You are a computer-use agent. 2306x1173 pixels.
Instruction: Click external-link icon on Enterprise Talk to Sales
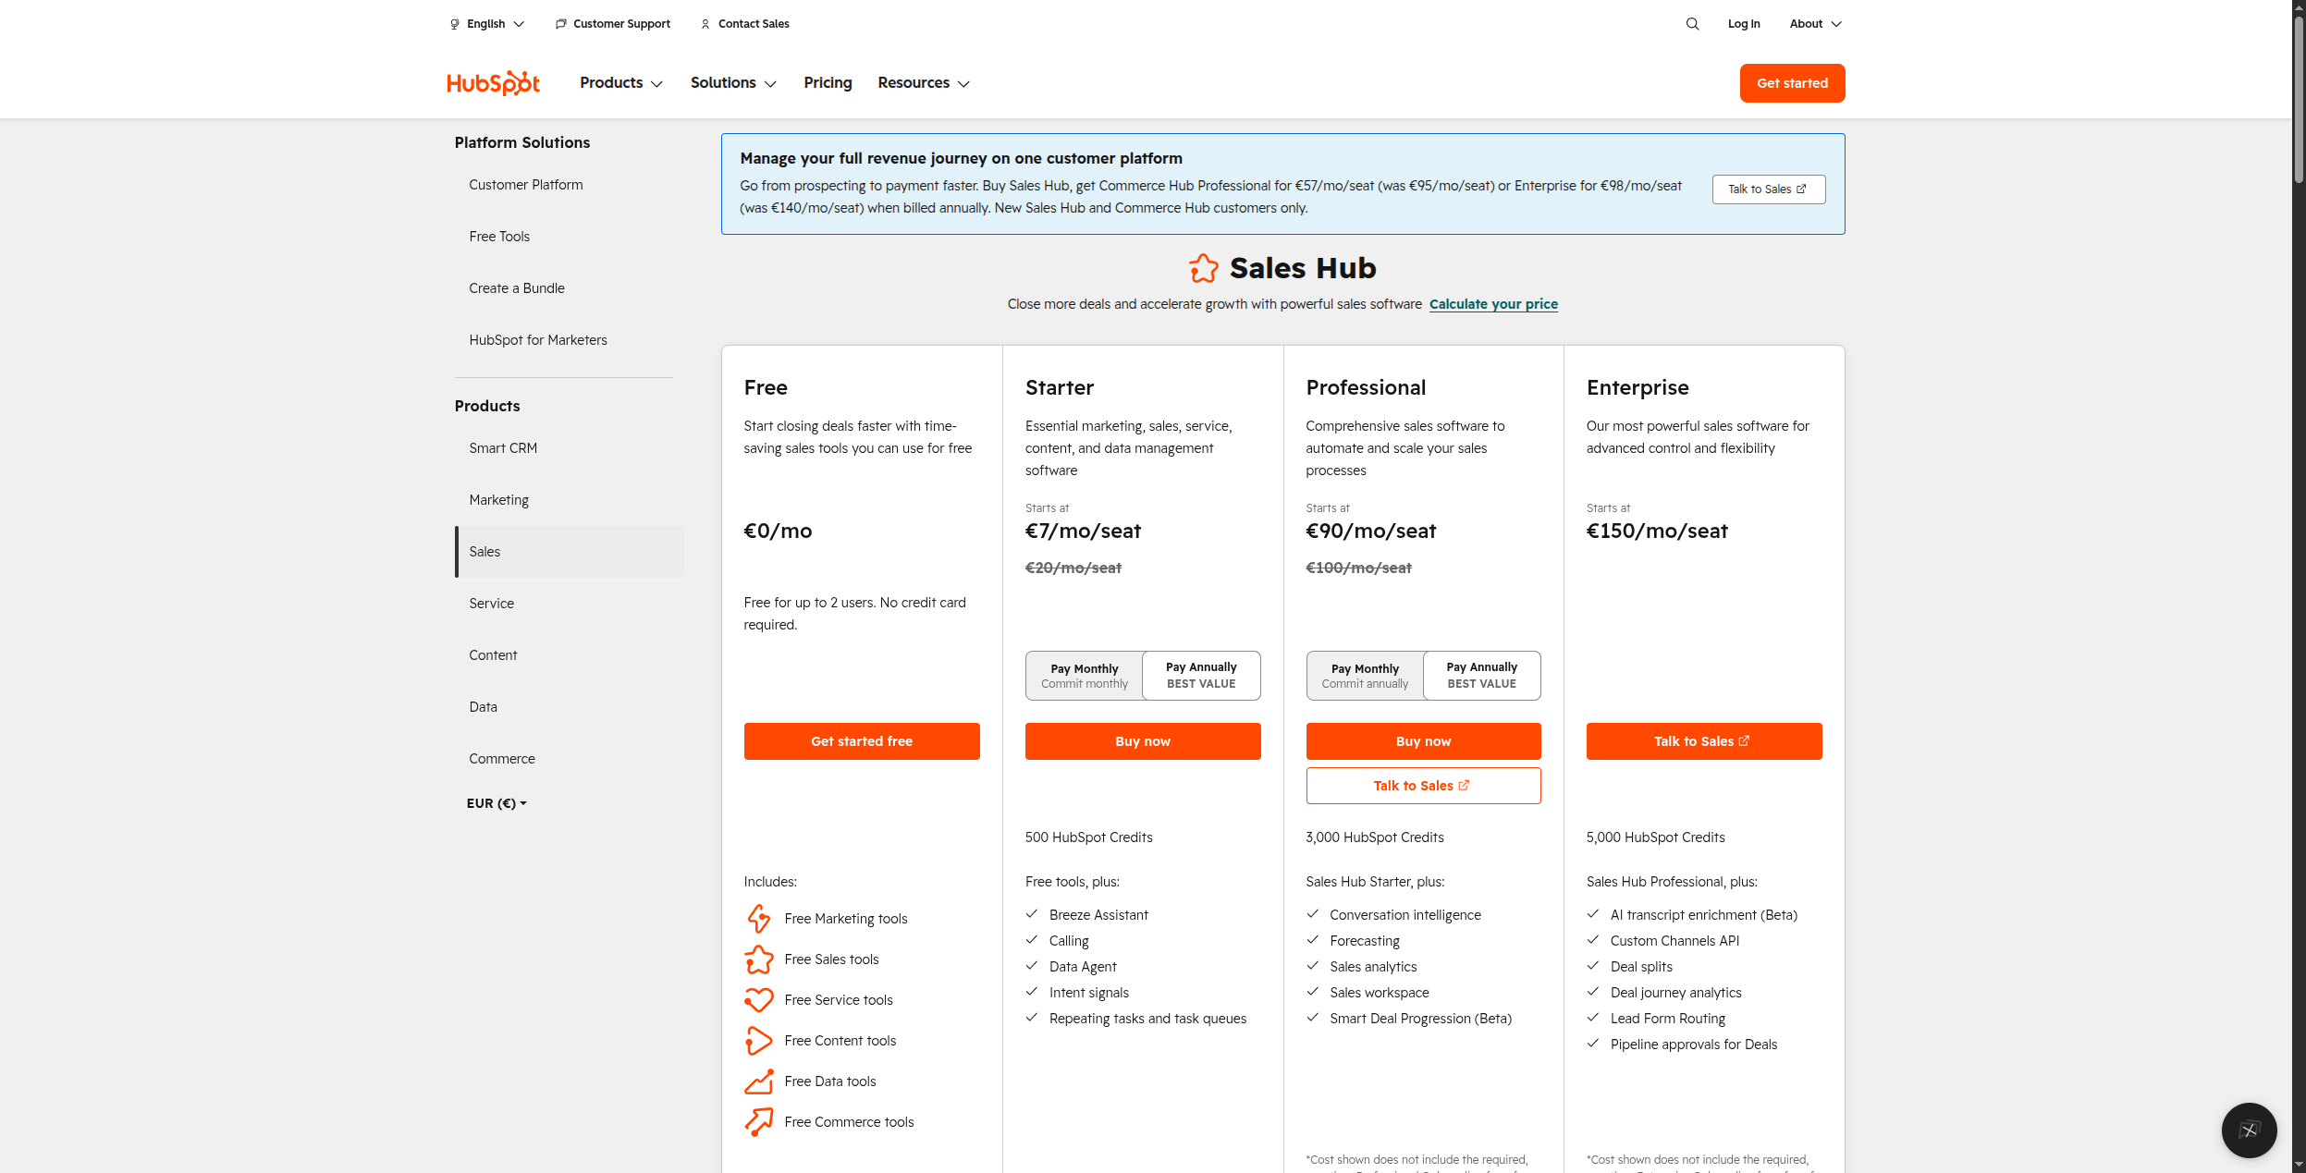1744,741
